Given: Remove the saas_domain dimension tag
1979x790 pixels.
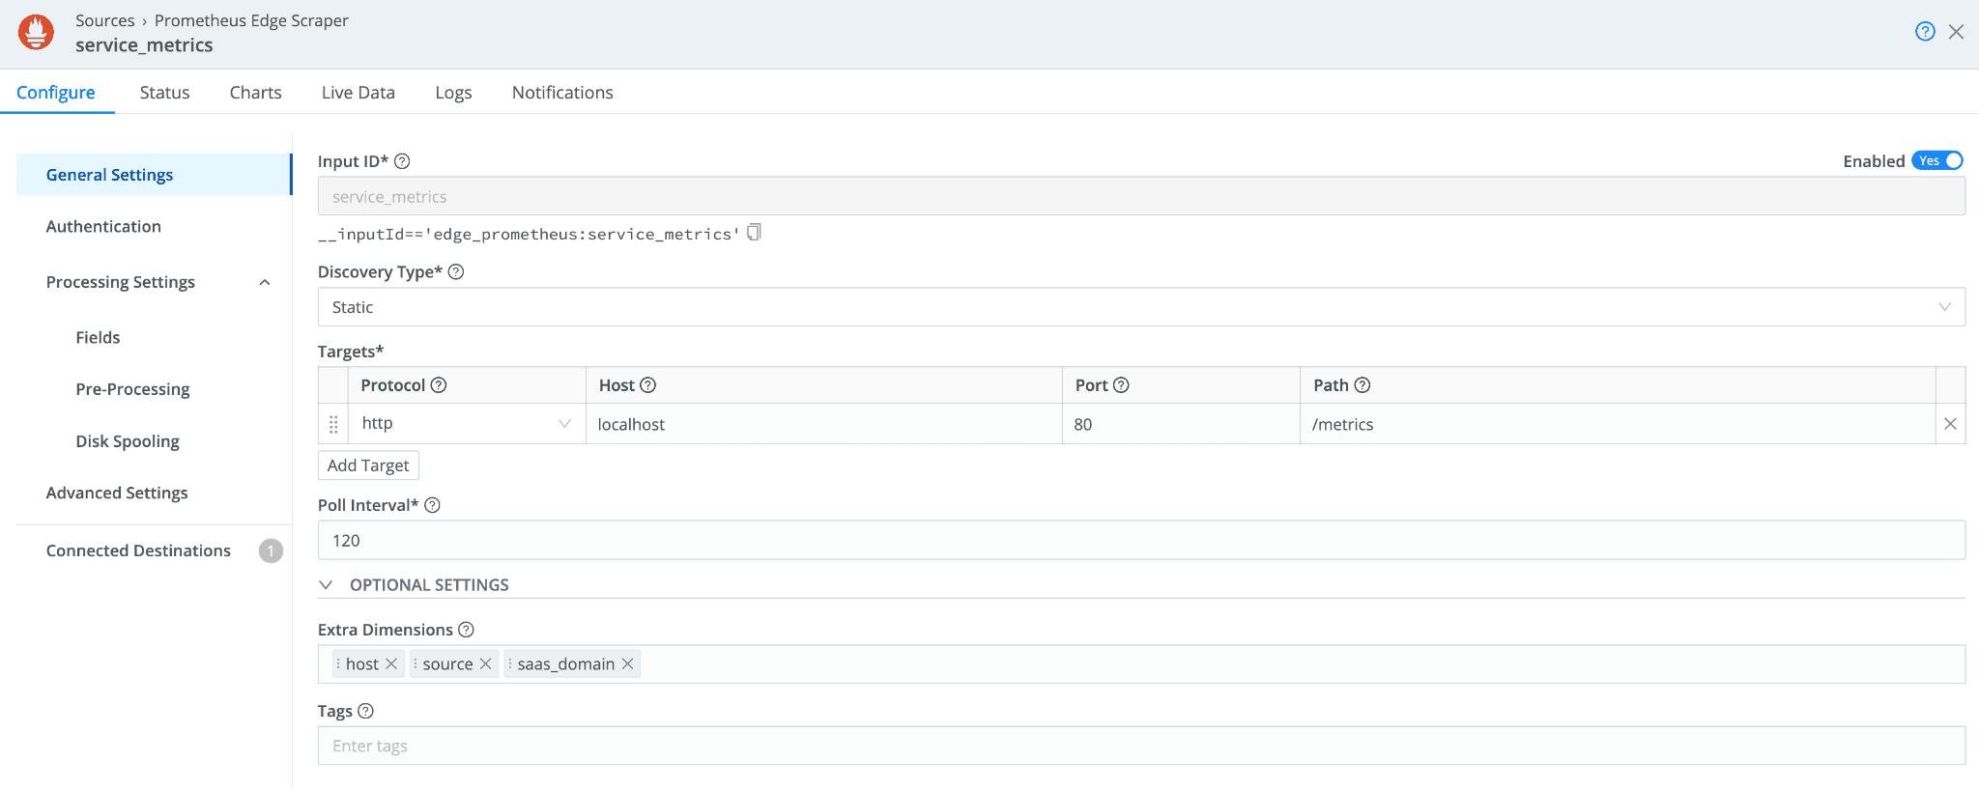Looking at the screenshot, I should [x=628, y=664].
